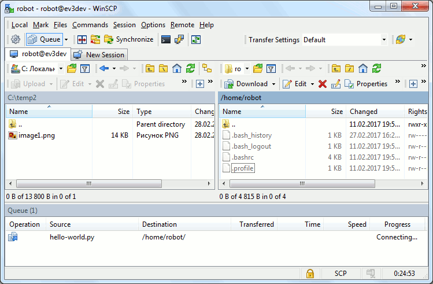The width and height of the screenshot is (433, 284).
Task: Expand the dropdown beside the globe icon
Action: (x=411, y=39)
